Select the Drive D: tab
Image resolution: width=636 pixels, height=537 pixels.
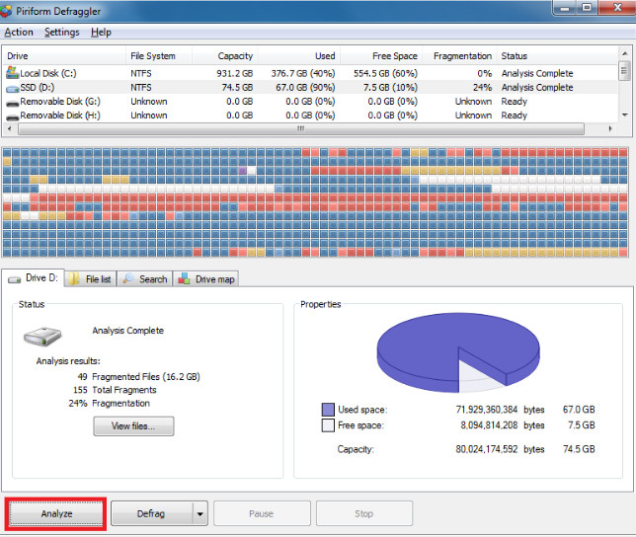coord(33,278)
